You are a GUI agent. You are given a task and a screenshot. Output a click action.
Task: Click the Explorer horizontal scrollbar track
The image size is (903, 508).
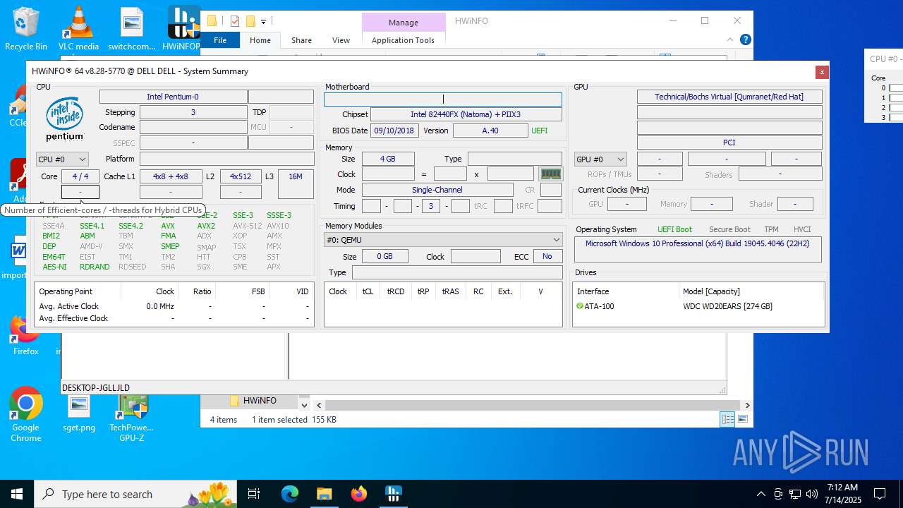pos(533,405)
